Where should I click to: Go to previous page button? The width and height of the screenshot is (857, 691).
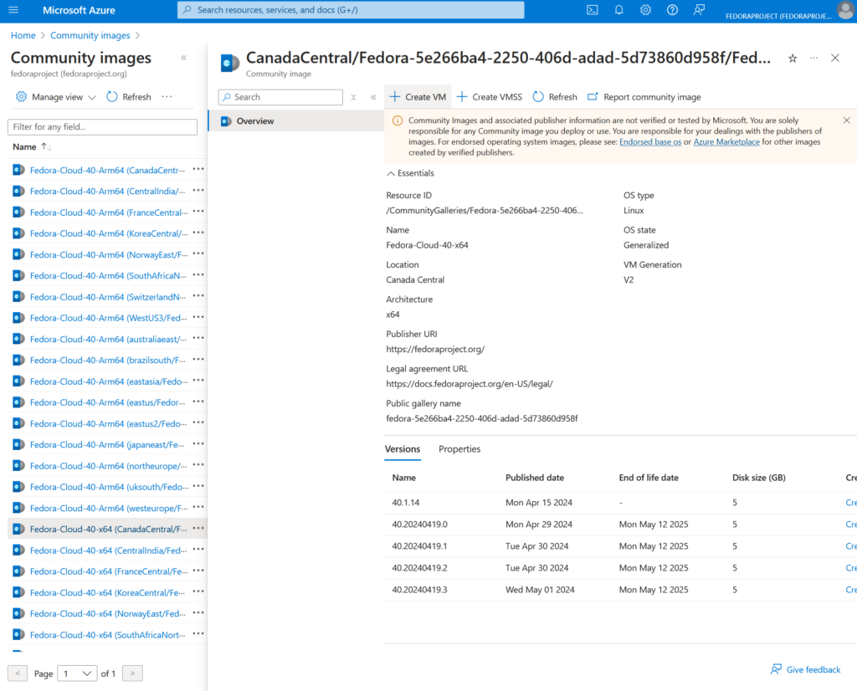[x=18, y=673]
